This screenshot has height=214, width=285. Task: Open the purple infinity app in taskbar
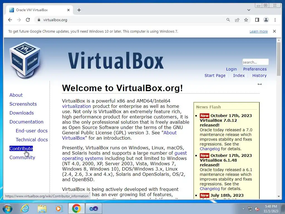click(x=94, y=208)
